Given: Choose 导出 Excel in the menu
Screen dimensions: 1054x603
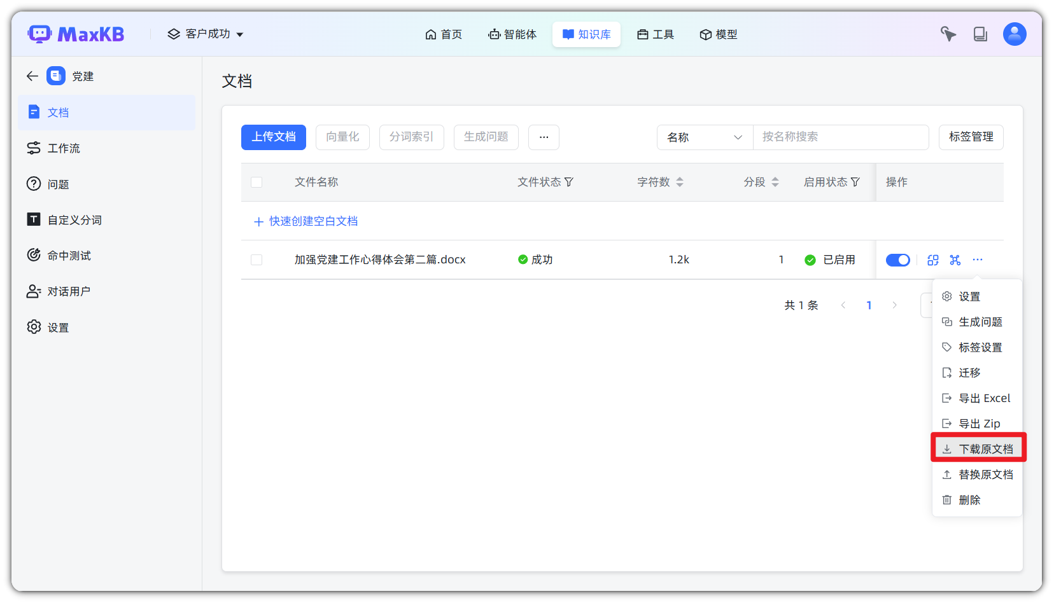Looking at the screenshot, I should pos(978,398).
